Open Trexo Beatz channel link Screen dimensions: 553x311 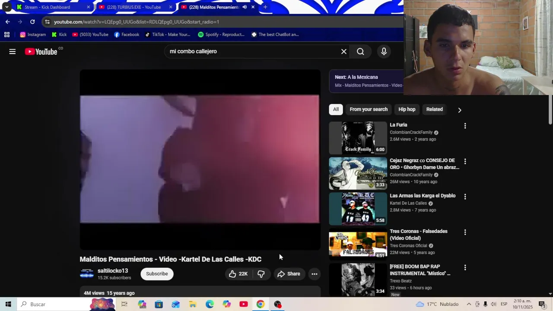point(400,281)
